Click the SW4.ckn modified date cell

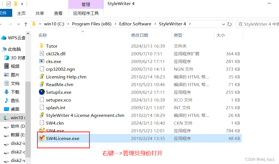pyautogui.click(x=148, y=123)
